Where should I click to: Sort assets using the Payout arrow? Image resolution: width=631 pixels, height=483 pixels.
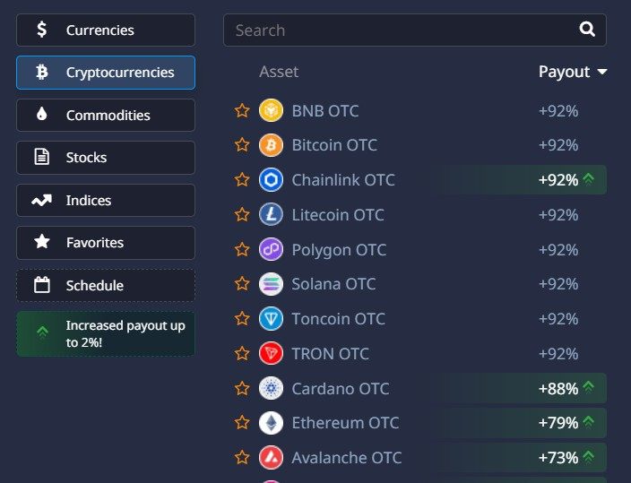pos(602,72)
